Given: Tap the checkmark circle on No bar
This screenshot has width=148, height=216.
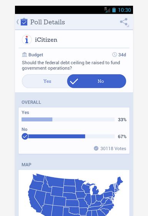Looking at the screenshot, I should tap(25, 136).
